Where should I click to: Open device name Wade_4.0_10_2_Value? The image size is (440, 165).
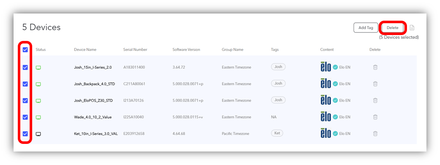click(x=93, y=117)
